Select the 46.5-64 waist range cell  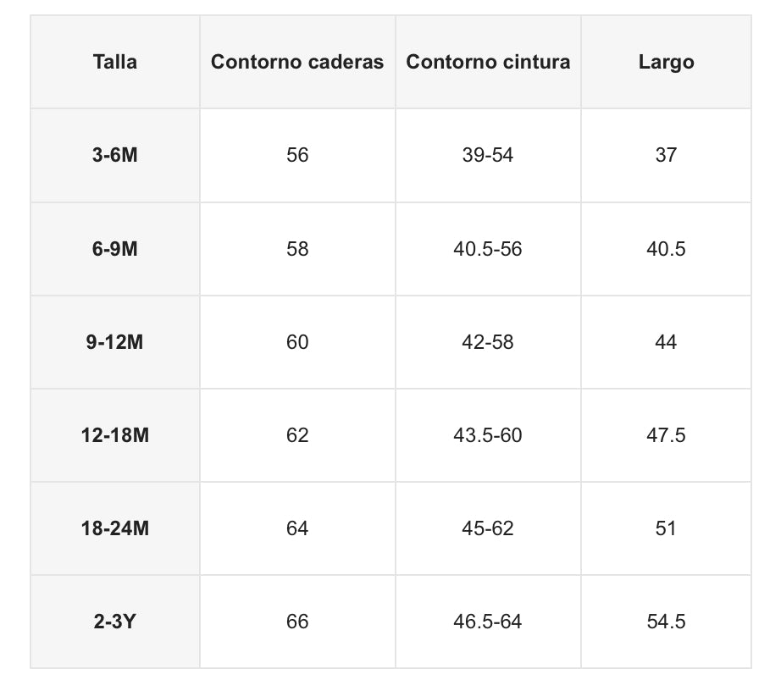click(x=488, y=622)
